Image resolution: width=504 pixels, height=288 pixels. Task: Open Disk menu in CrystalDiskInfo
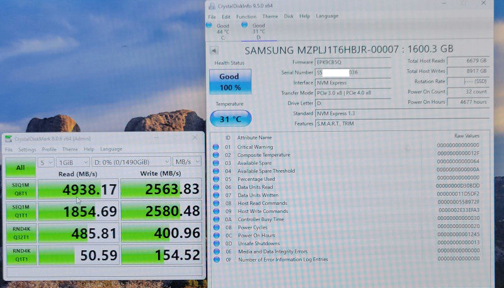click(289, 16)
